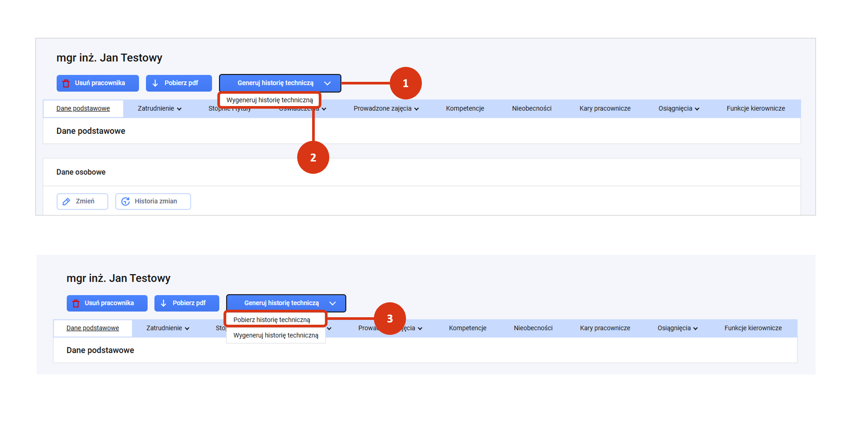Open lower Funkcje kierownicze tab

coord(753,328)
